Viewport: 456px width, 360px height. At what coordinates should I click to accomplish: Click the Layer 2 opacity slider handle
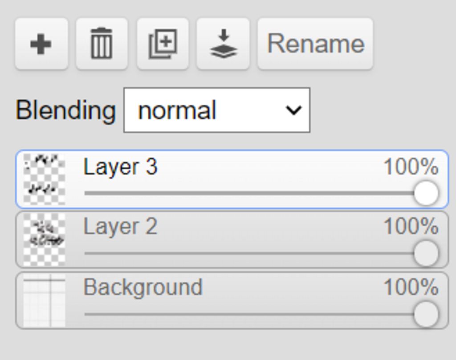pos(426,253)
